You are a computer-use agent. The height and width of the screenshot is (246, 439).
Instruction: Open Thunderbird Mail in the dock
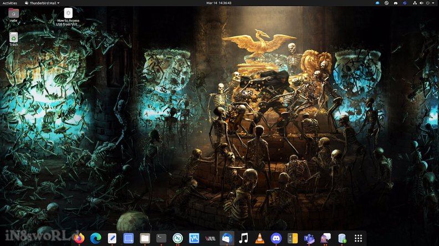point(227,238)
